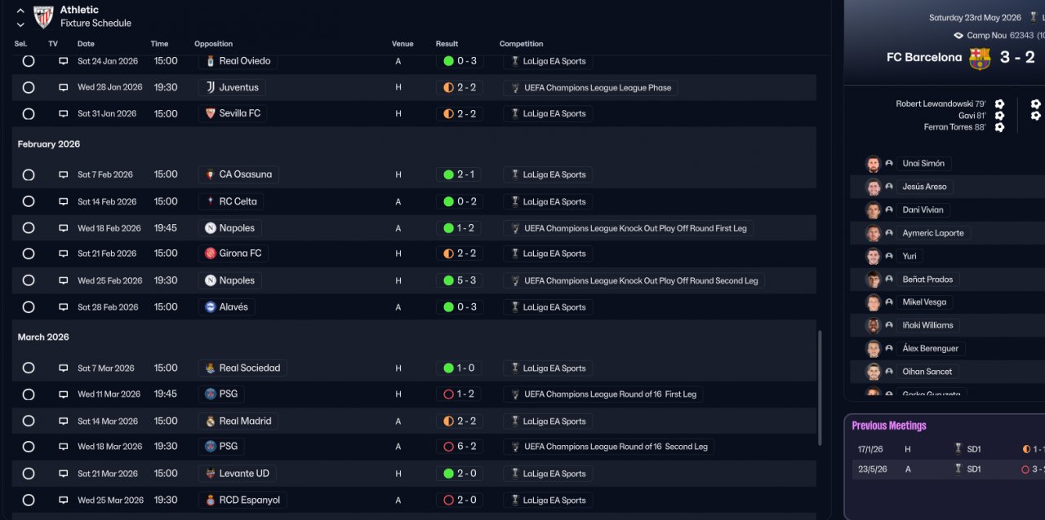1045x520 pixels.
Task: Click the Napoles crest in 18 Feb row
Action: click(x=211, y=228)
